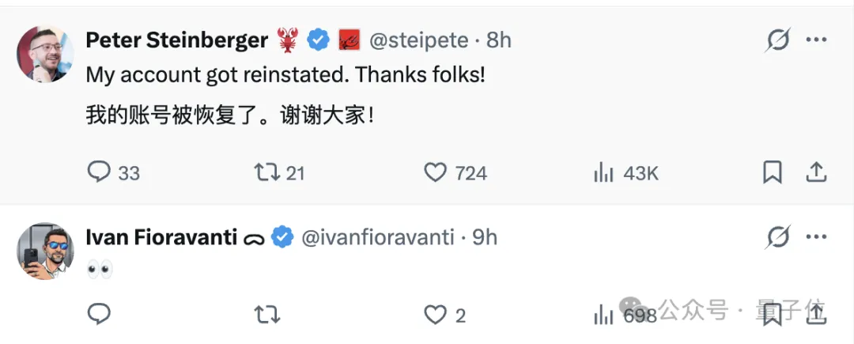
Task: Retweet Peter Steinberger's post
Action: point(266,172)
